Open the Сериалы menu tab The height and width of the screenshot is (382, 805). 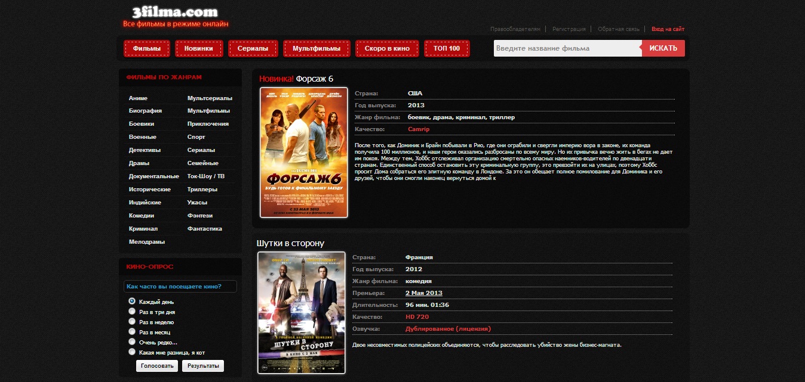point(253,48)
